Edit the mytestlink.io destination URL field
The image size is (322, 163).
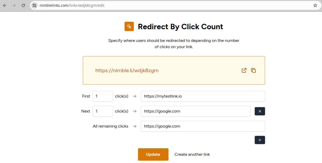(x=203, y=96)
